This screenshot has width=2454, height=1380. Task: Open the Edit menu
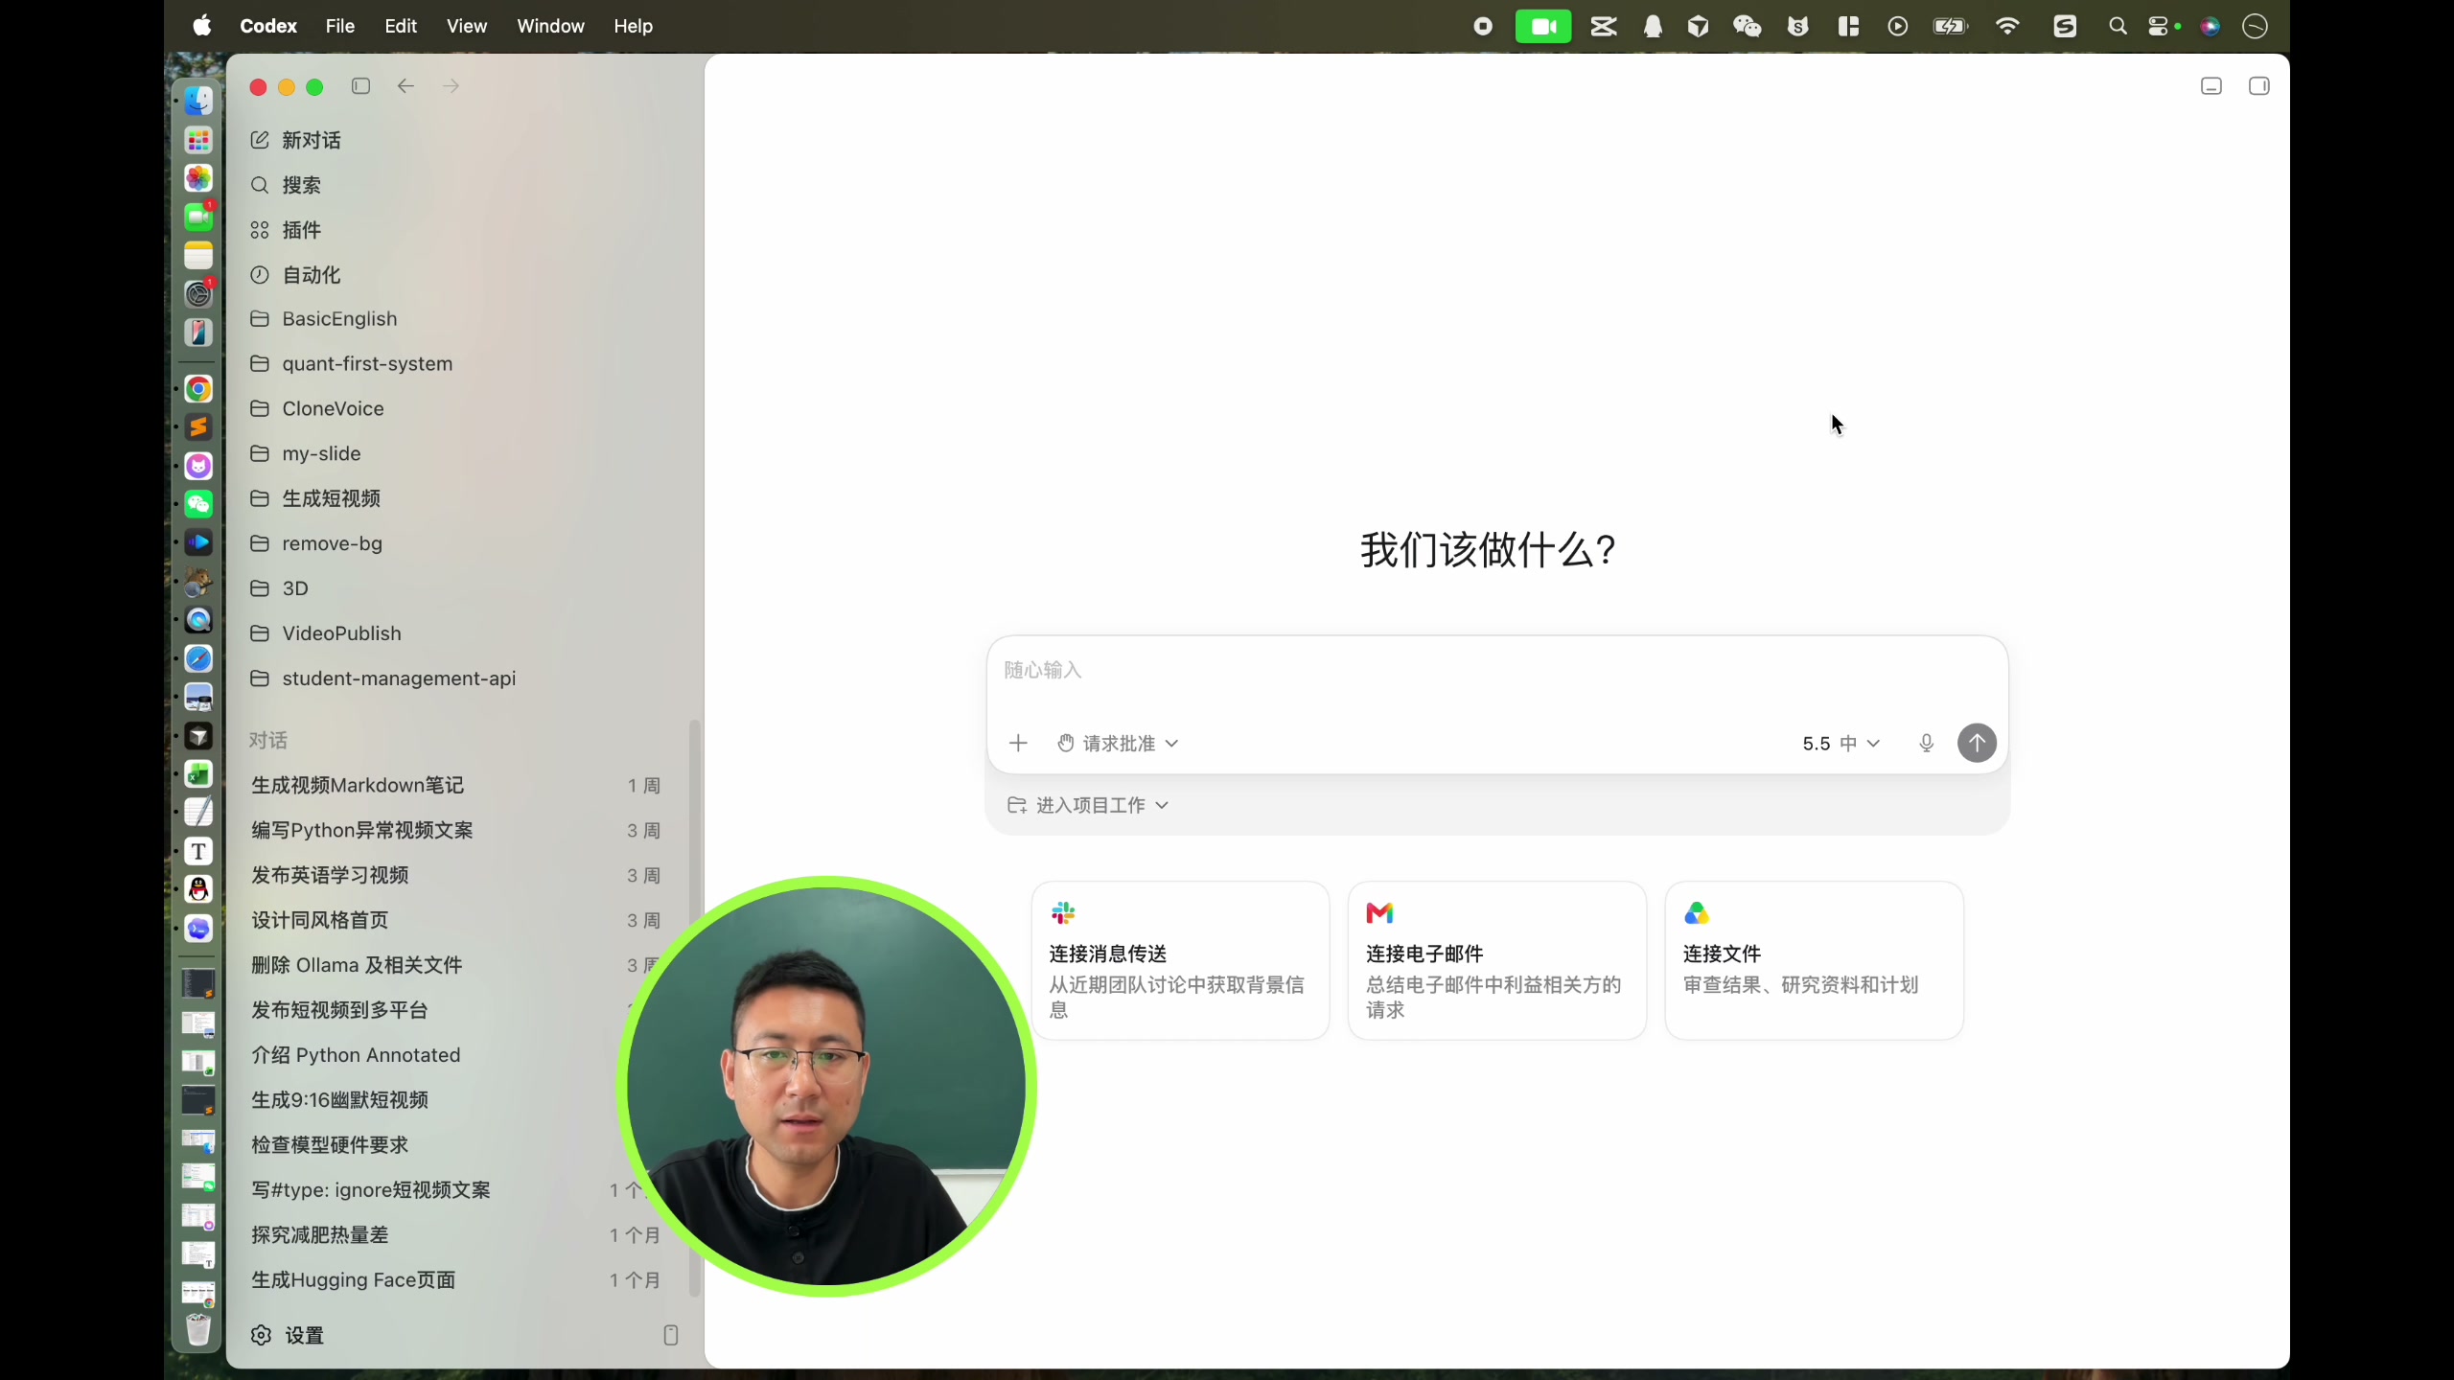pyautogui.click(x=401, y=26)
